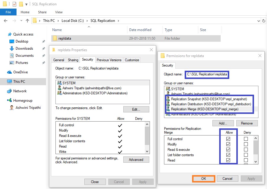Click the Refresh icon in address bar
This screenshot has height=189, width=267.
(x=263, y=21)
